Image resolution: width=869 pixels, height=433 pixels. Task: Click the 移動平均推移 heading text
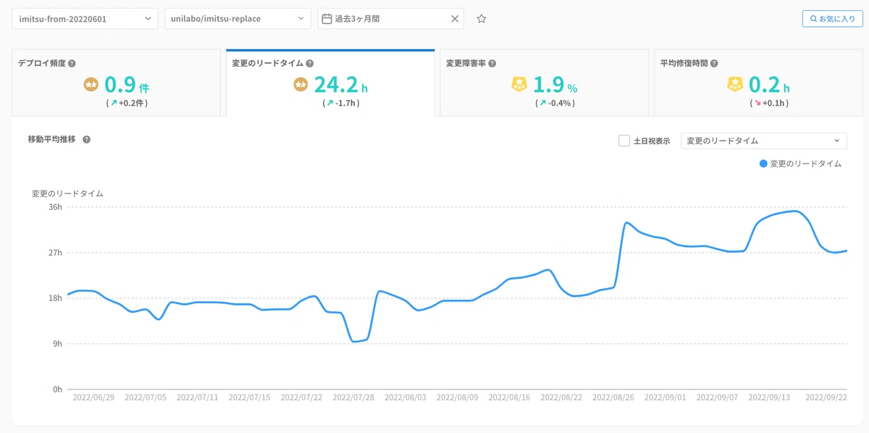pos(51,140)
